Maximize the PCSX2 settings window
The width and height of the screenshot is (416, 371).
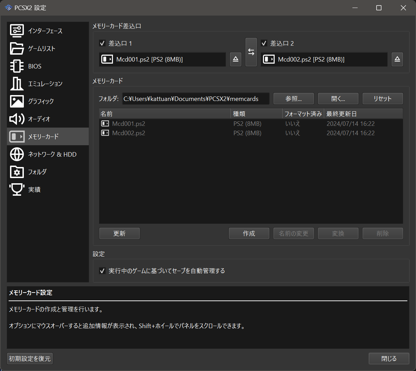[379, 8]
